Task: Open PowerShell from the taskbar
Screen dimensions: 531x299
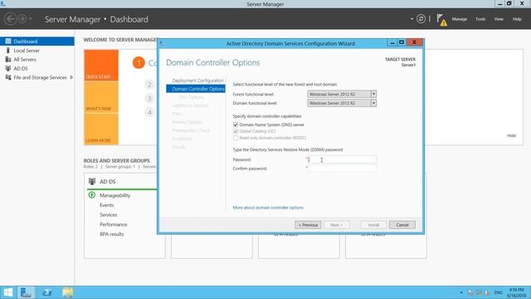Action: tap(47, 292)
